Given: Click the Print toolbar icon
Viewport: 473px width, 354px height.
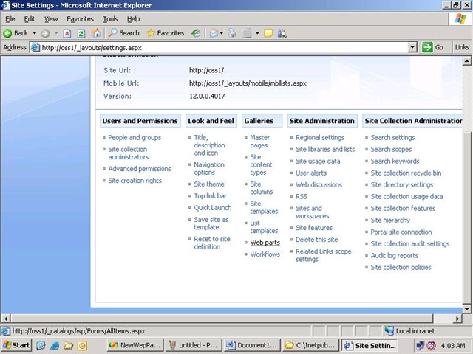Looking at the screenshot, I should coord(232,33).
